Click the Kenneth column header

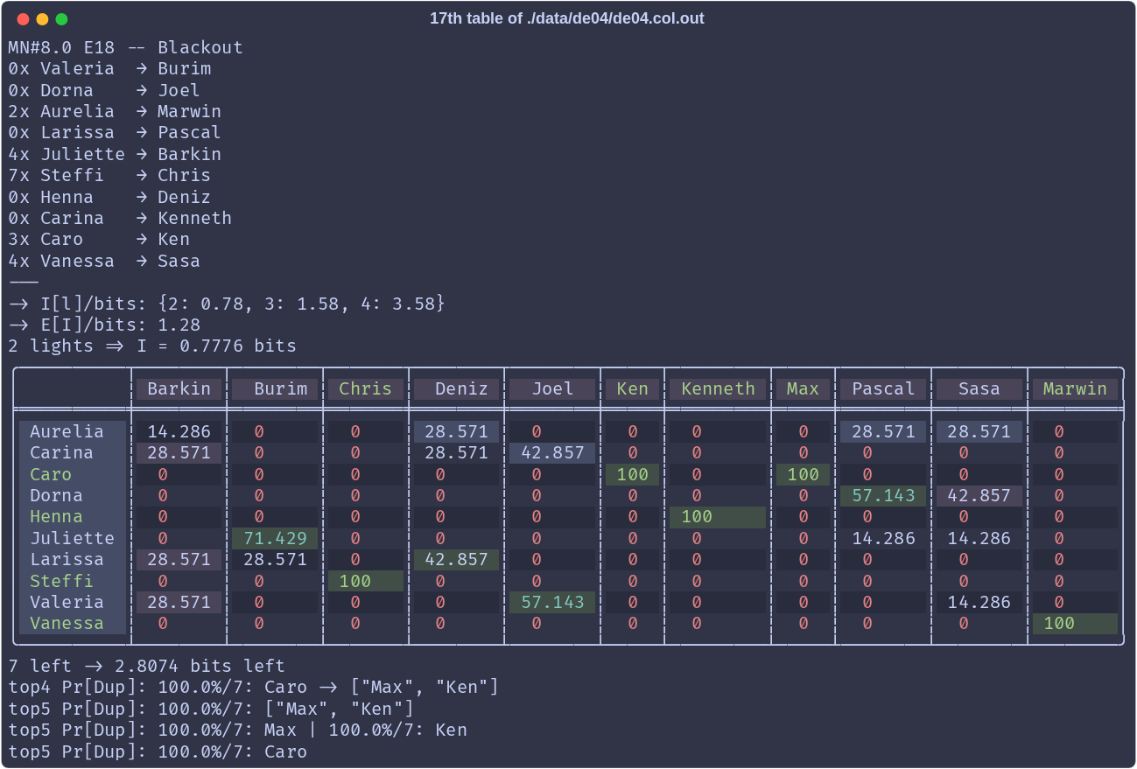[x=718, y=389]
